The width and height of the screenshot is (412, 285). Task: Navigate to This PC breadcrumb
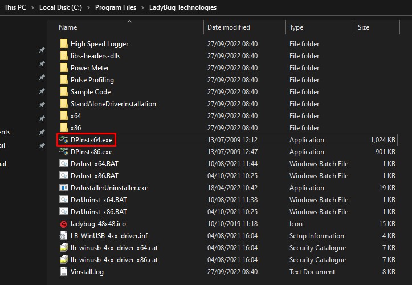15,7
